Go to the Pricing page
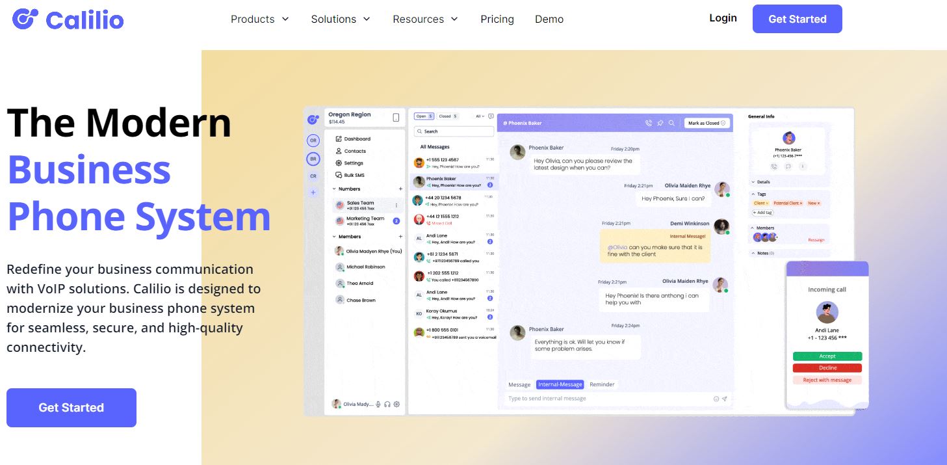Image resolution: width=947 pixels, height=465 pixels. point(497,19)
